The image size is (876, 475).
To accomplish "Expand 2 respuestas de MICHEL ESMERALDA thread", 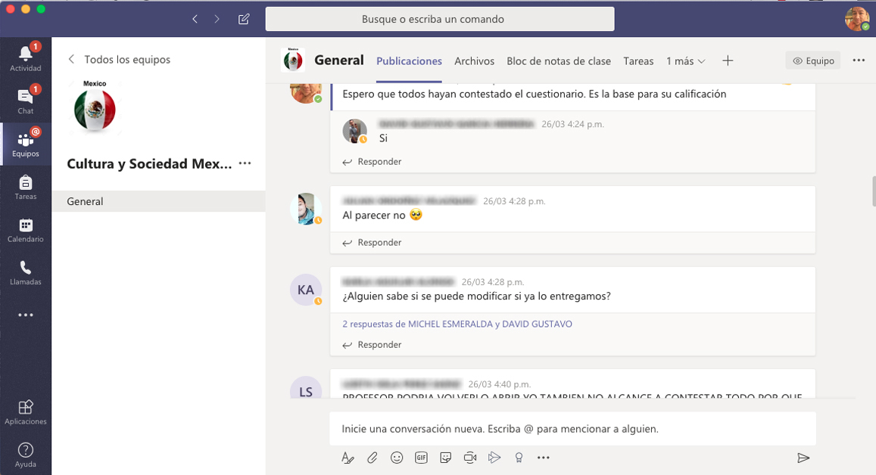I will click(457, 324).
